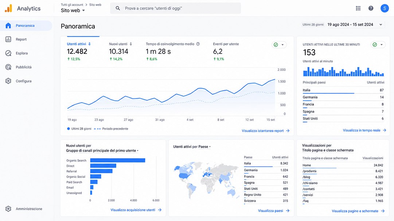Click the Regno Unito country row
The height and width of the screenshot is (221, 394).
[x=266, y=195]
